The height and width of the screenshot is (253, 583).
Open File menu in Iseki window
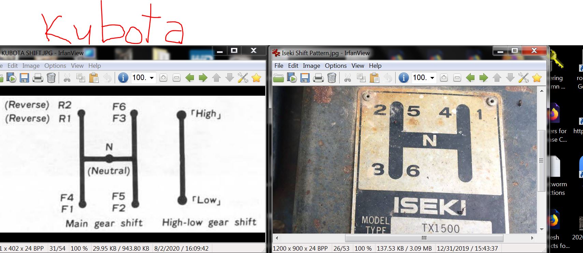point(279,66)
